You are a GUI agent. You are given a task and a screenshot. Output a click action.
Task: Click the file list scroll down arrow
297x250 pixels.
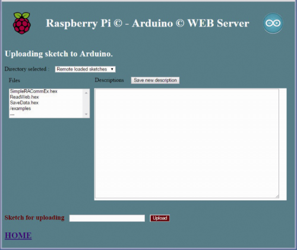(86, 114)
